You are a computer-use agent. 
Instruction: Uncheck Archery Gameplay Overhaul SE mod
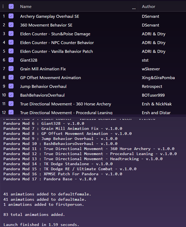(x=11, y=16)
